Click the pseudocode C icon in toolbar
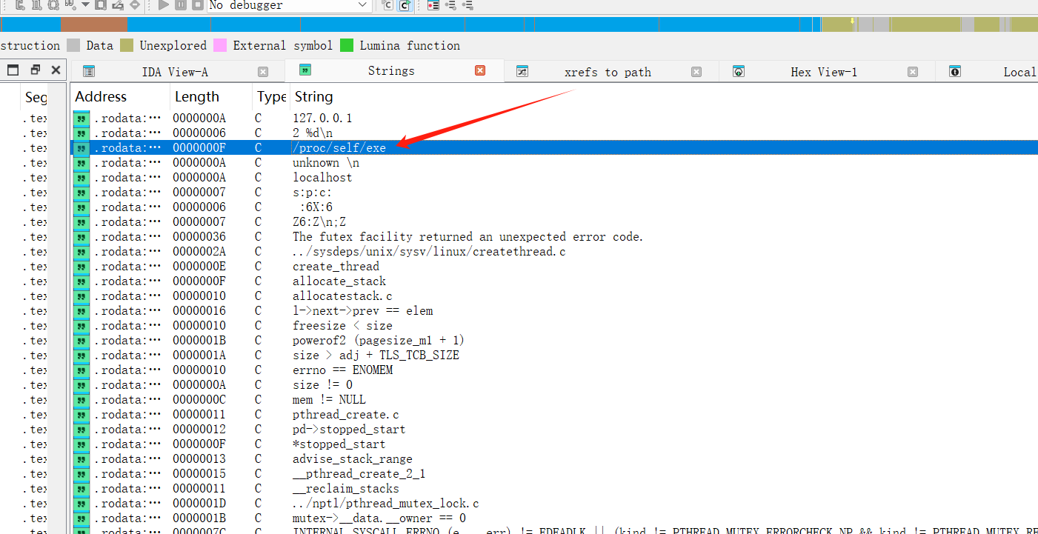This screenshot has width=1038, height=534. (387, 5)
